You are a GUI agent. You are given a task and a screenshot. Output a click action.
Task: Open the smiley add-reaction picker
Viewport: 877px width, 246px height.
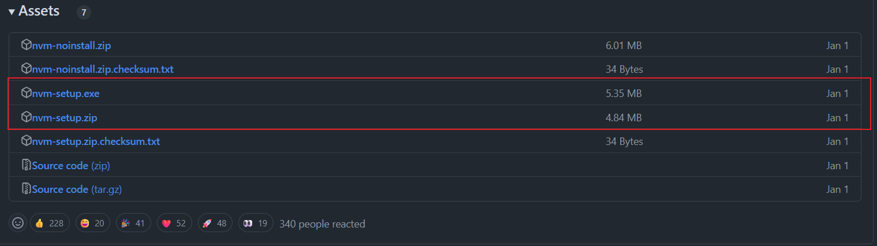tap(18, 223)
